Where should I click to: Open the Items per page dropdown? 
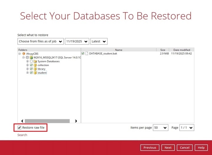pyautogui.click(x=160, y=128)
